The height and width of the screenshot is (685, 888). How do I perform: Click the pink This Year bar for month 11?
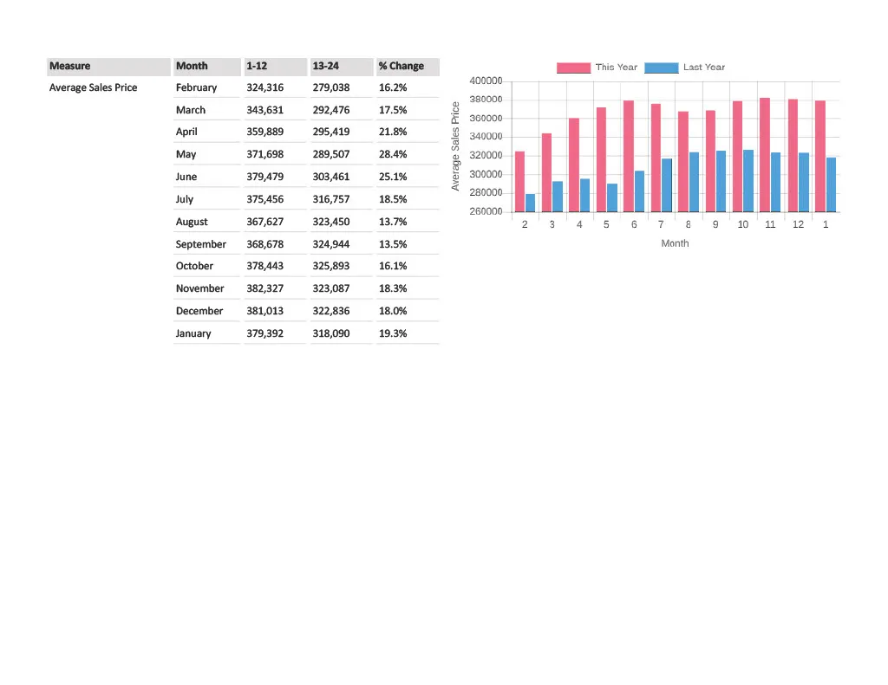[x=765, y=155]
